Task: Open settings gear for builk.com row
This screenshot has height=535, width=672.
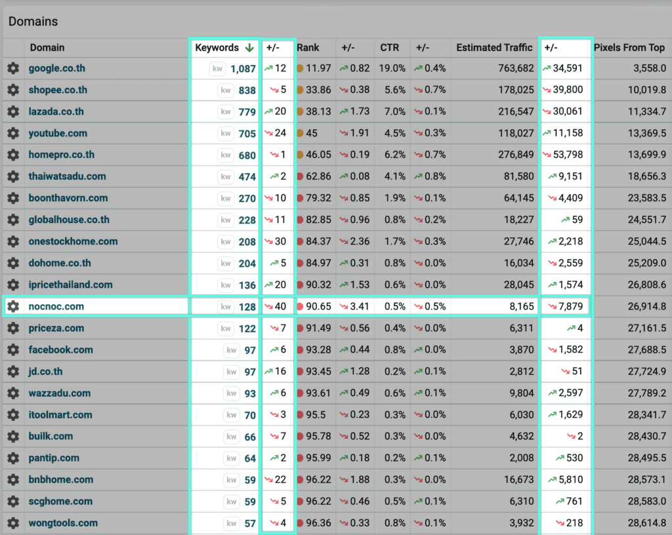Action: pyautogui.click(x=13, y=436)
